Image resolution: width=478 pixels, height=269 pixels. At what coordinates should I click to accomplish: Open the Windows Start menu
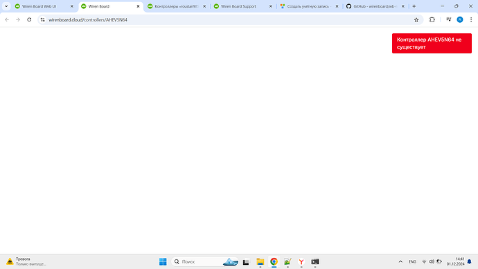coord(163,261)
